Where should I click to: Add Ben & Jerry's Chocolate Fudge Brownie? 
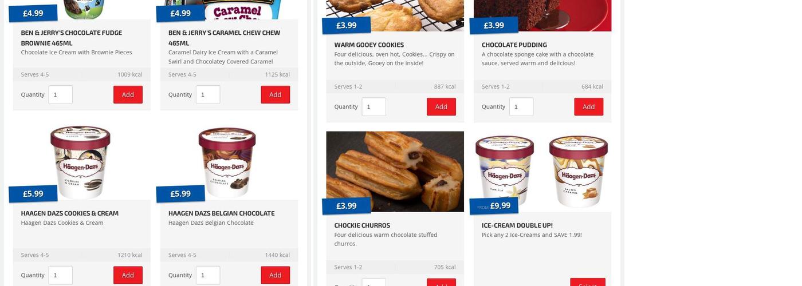128,94
